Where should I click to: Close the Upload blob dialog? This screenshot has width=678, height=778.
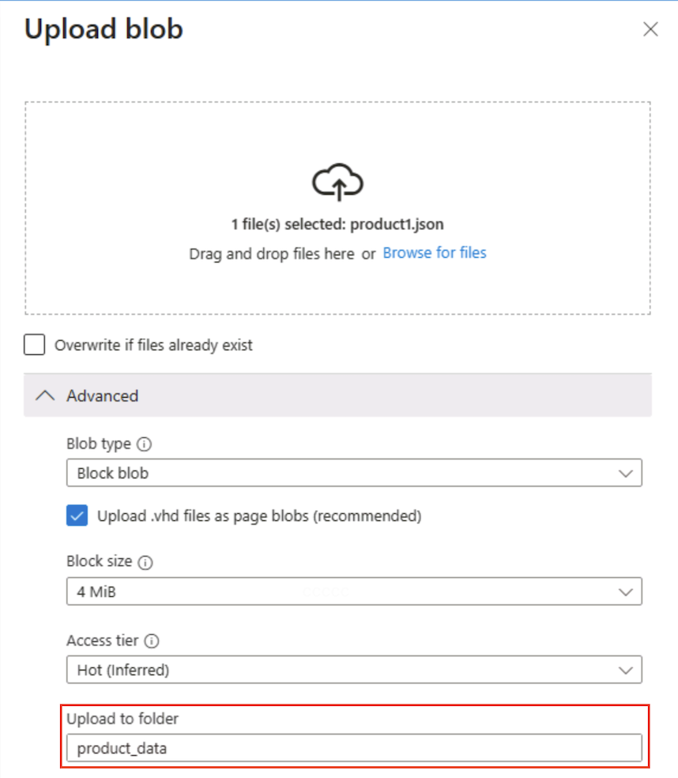pyautogui.click(x=650, y=29)
